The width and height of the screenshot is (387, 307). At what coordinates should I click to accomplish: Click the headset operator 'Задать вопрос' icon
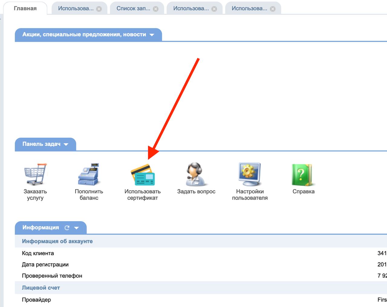[196, 174]
